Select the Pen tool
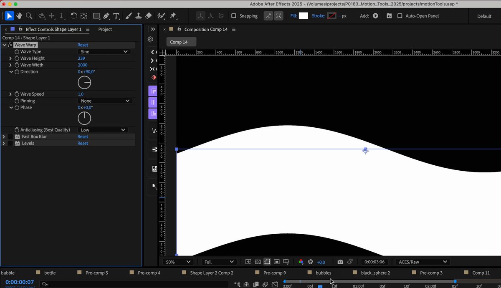The height and width of the screenshot is (288, 501). pyautogui.click(x=106, y=16)
